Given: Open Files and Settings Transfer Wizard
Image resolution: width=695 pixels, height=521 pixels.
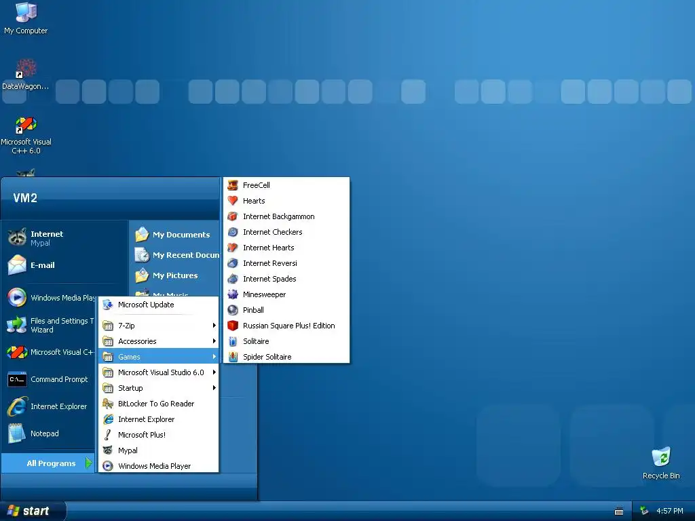Looking at the screenshot, I should click(x=50, y=325).
